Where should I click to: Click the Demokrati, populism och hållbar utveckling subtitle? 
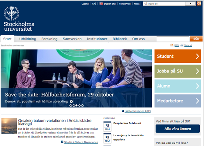coord(36,102)
